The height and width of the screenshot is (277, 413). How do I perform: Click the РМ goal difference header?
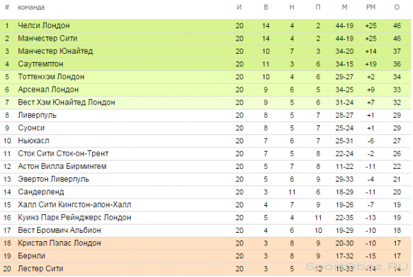click(x=370, y=8)
